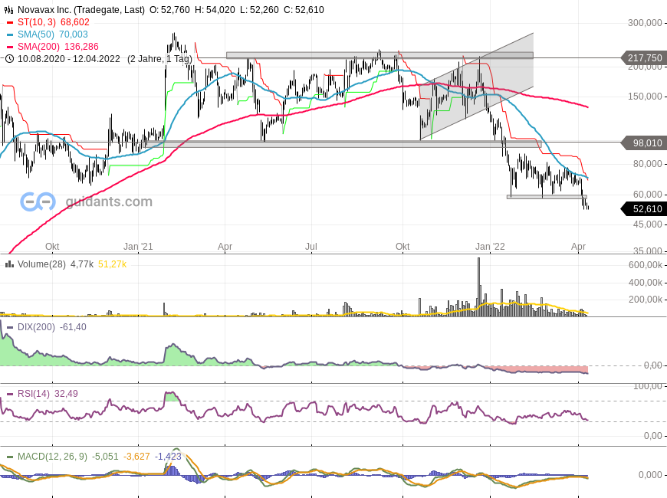Click the blue SMA(50) legend marker
The width and height of the screenshot is (667, 498).
tap(10, 34)
